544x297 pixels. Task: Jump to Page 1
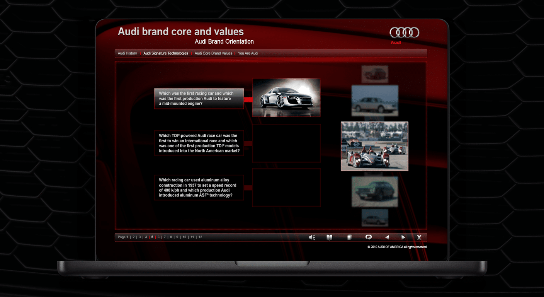point(123,237)
